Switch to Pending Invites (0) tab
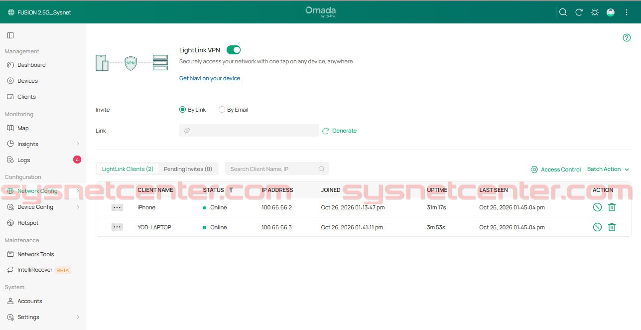This screenshot has height=330, width=641. (188, 169)
